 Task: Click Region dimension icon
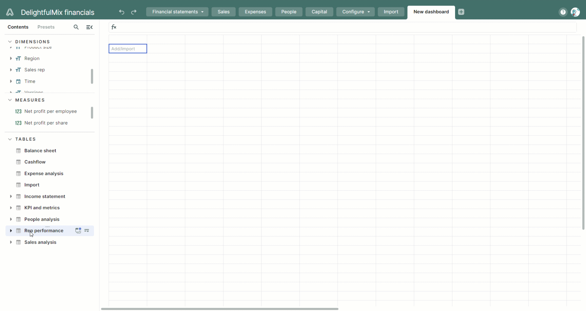click(x=18, y=58)
